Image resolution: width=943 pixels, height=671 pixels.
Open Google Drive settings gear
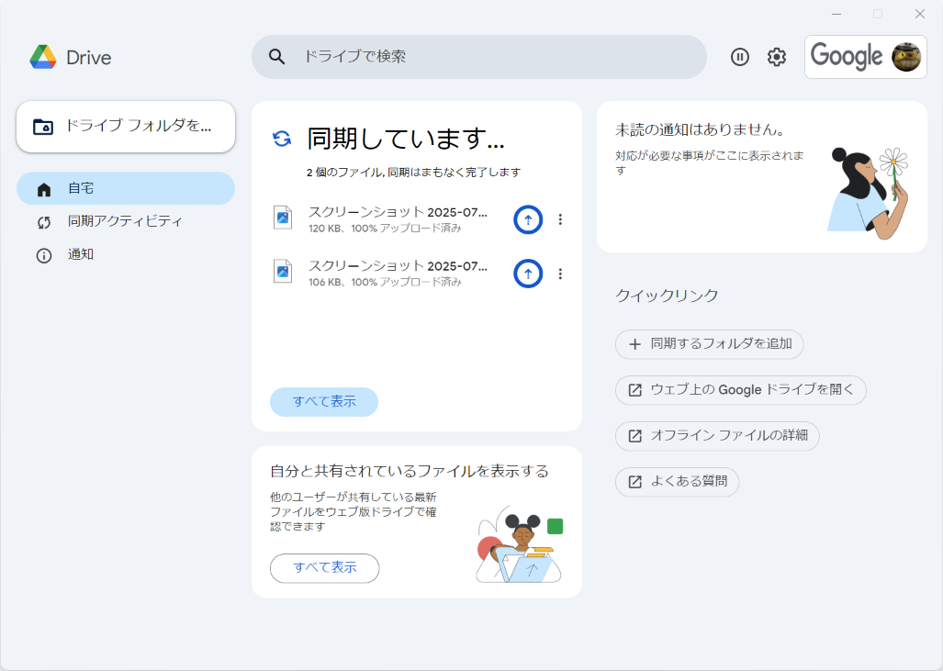[x=776, y=56]
